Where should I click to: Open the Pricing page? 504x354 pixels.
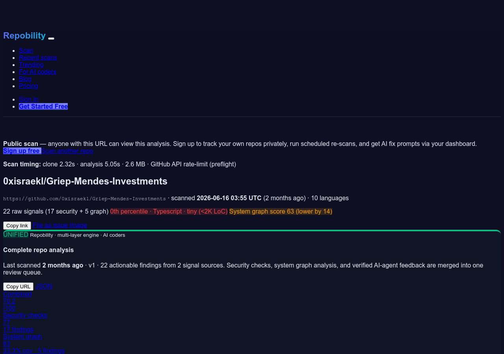pos(28,86)
